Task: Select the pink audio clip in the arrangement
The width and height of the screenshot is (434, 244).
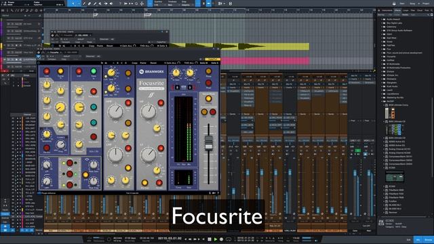Action: (264, 61)
